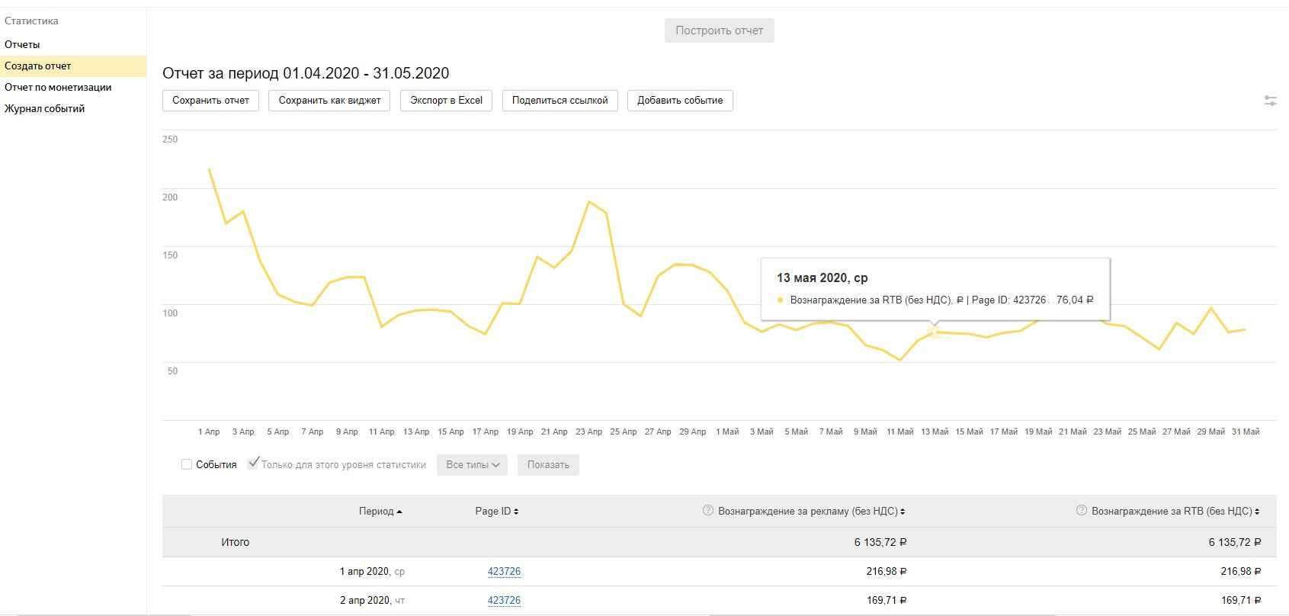Click Экспорт в Excel
Image resolution: width=1289 pixels, height=616 pixels.
pyautogui.click(x=447, y=101)
